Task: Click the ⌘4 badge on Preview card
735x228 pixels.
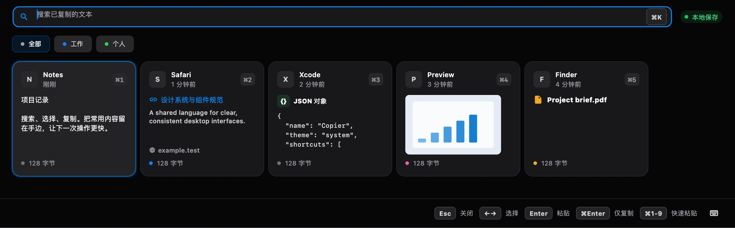Action: pyautogui.click(x=504, y=80)
